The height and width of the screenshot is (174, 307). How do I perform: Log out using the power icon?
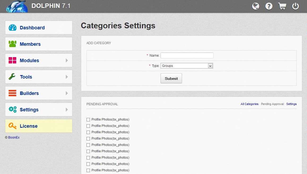pos(295,6)
